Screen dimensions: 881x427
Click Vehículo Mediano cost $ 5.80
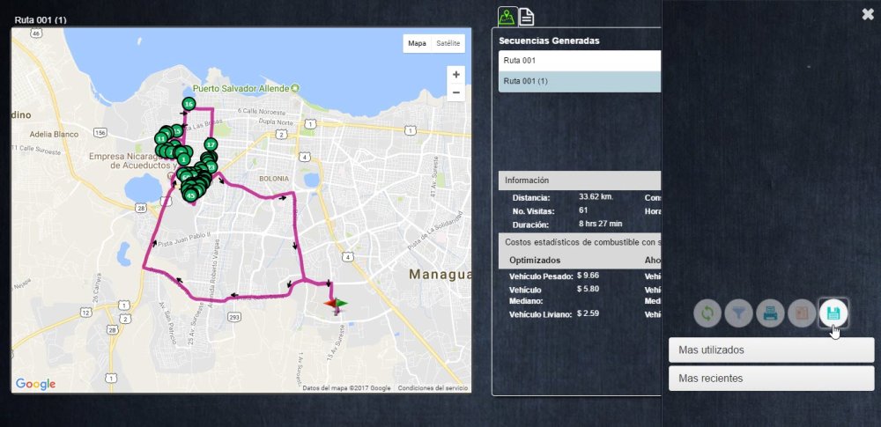tap(588, 289)
